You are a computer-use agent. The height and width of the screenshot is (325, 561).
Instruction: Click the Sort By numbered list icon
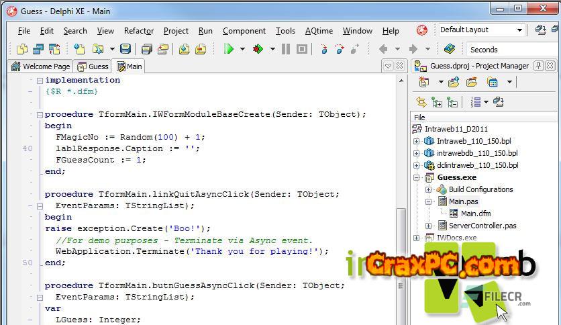[476, 102]
